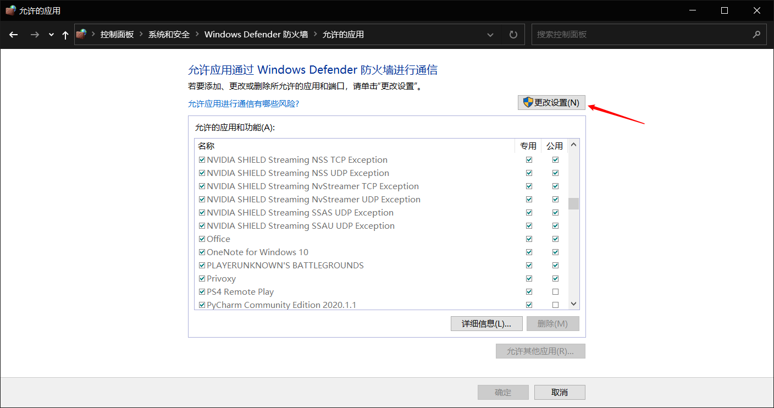Click the refresh button in address bar
Image resolution: width=774 pixels, height=408 pixels.
click(513, 35)
